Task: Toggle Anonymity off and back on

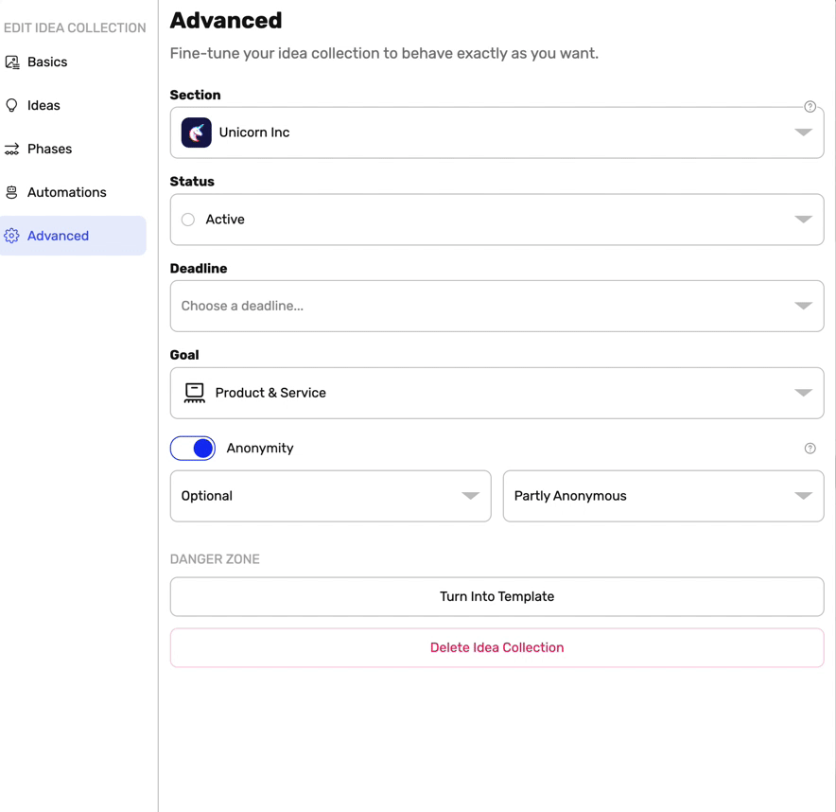Action: click(x=193, y=449)
